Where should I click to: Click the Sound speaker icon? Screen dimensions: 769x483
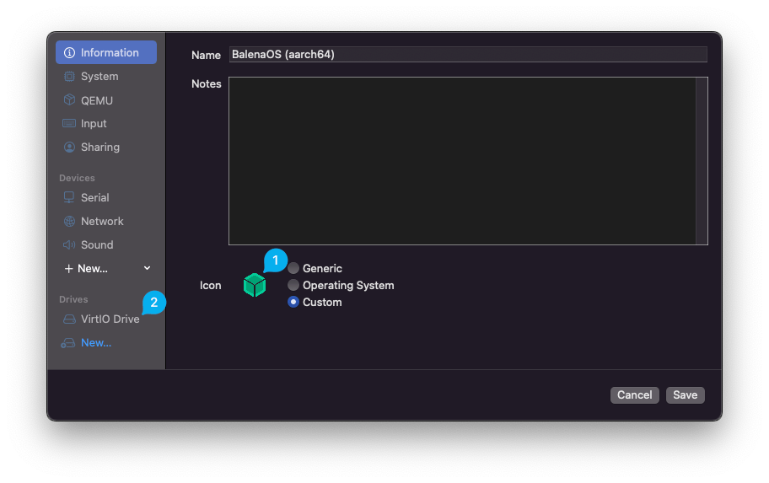(x=69, y=244)
